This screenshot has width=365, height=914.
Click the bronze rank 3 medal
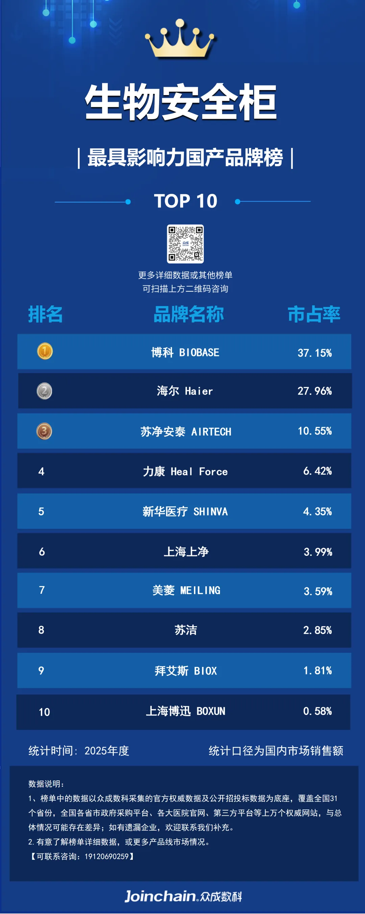point(44,431)
